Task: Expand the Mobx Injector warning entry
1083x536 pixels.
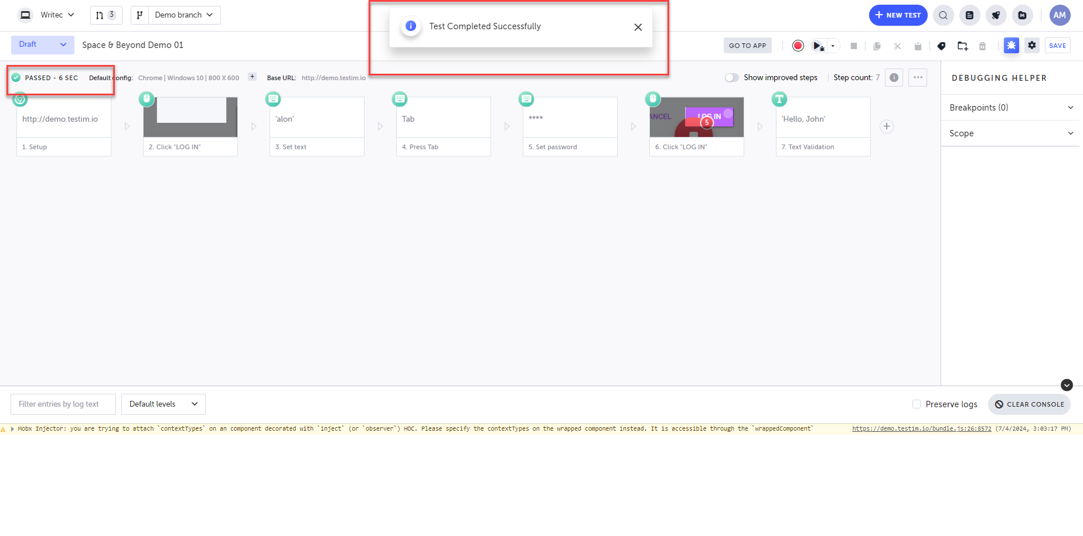Action: (x=12, y=429)
